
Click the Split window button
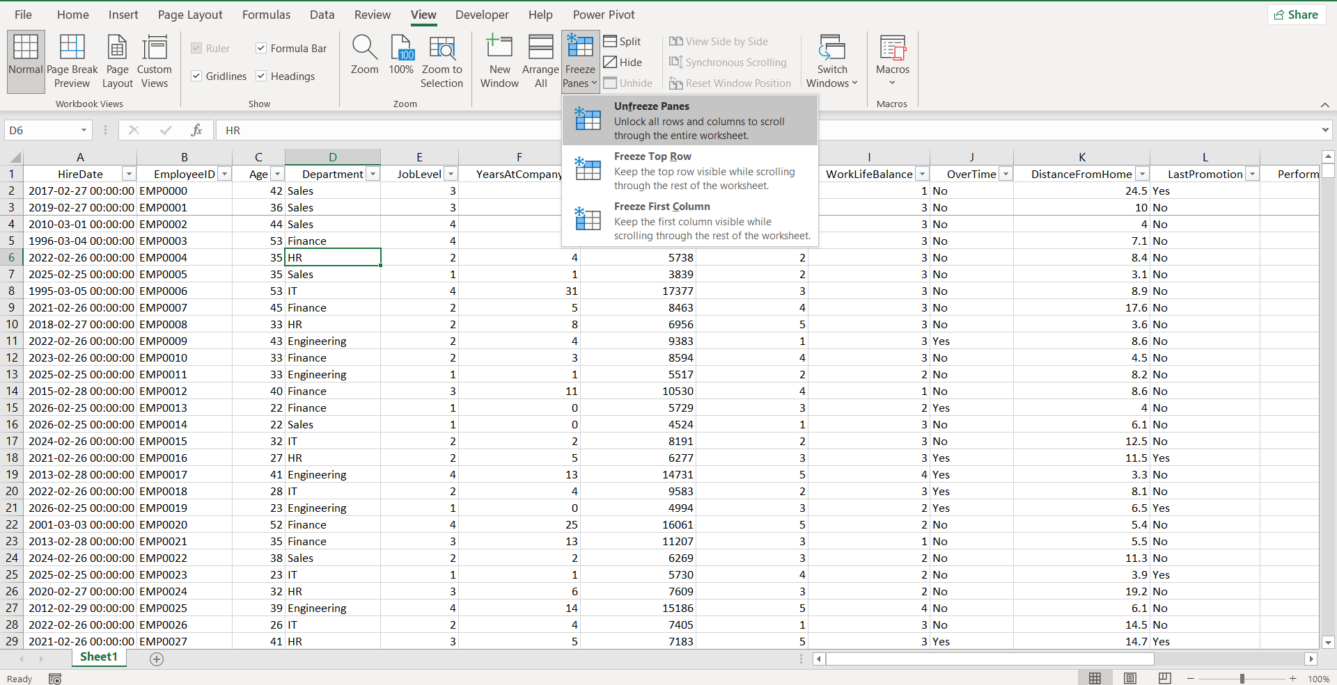pos(622,41)
